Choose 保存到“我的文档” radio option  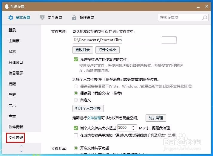tap(76, 93)
